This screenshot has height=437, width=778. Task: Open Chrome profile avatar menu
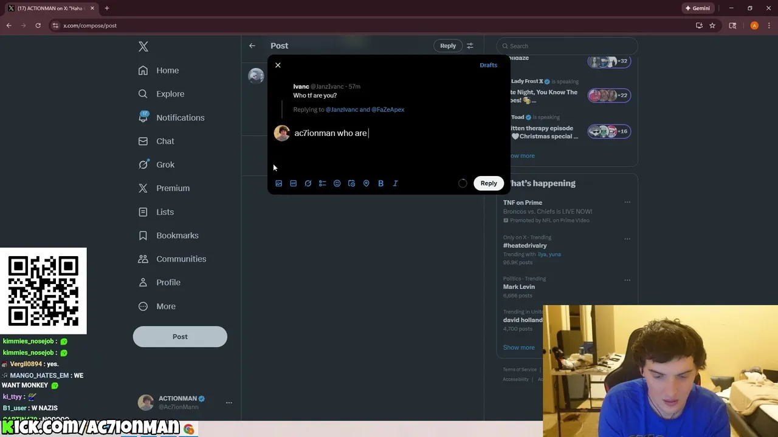pos(754,25)
